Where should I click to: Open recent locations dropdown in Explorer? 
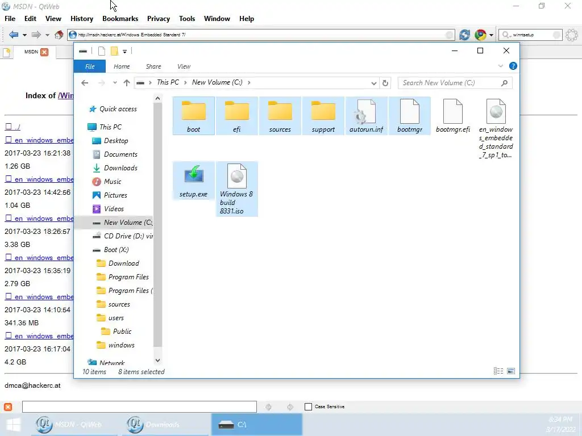pyautogui.click(x=115, y=83)
